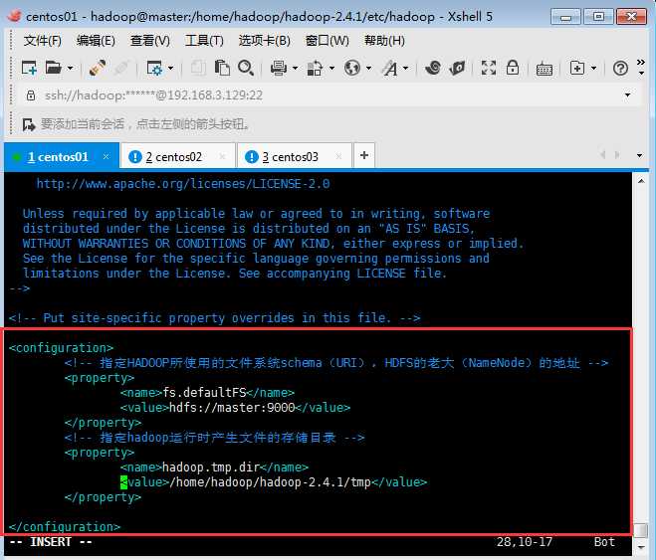Expand the layout icon dropdown arrow
Image resolution: width=656 pixels, height=560 pixels.
point(593,68)
